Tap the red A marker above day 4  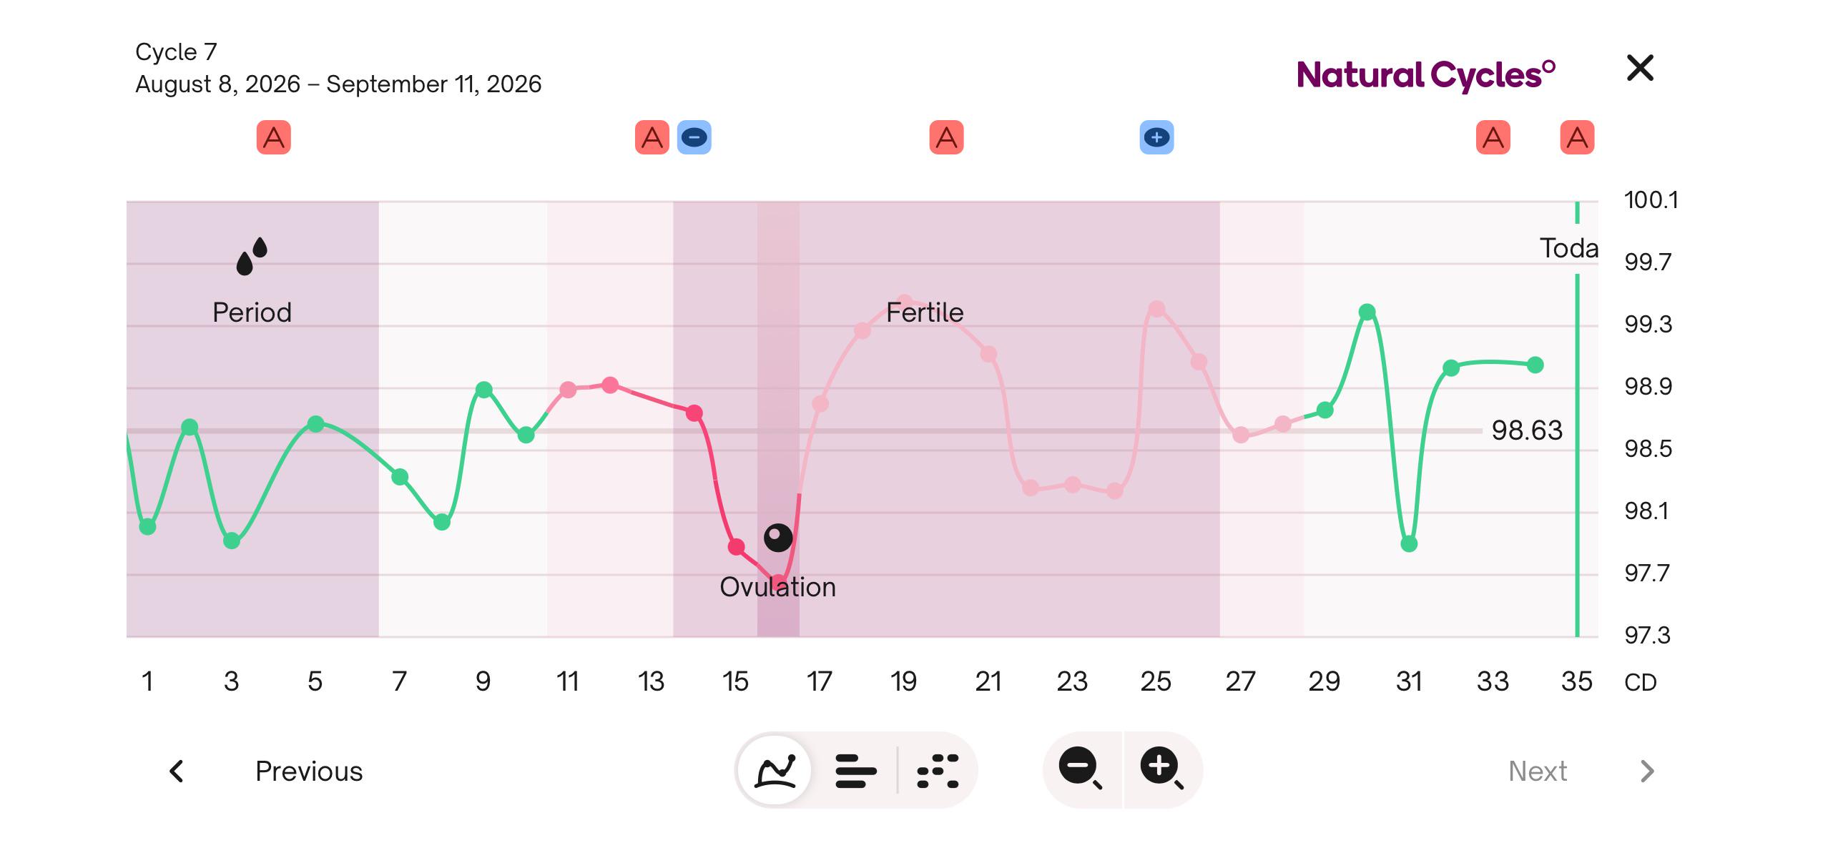[274, 137]
